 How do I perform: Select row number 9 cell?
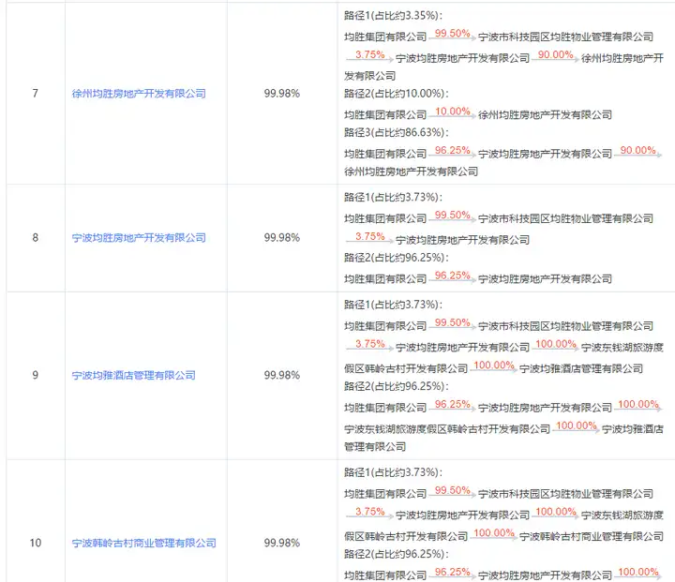[36, 376]
